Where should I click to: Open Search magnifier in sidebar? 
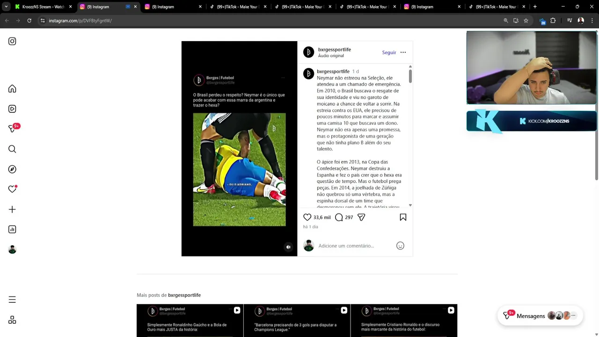click(12, 149)
